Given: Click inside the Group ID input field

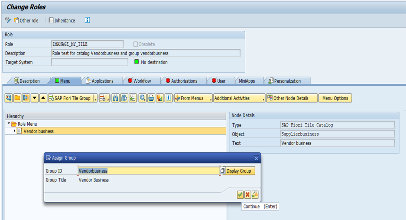Looking at the screenshot, I should 145,171.
